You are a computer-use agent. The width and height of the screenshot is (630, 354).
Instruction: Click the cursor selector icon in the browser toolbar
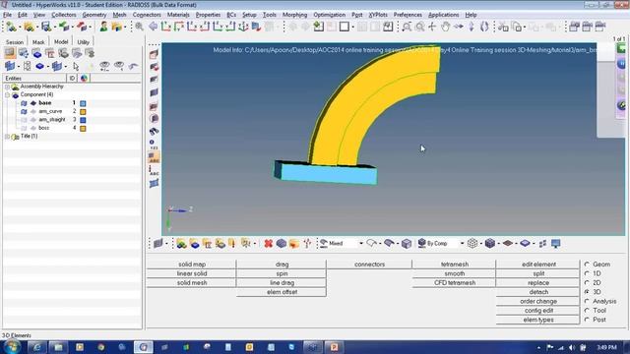click(x=76, y=66)
